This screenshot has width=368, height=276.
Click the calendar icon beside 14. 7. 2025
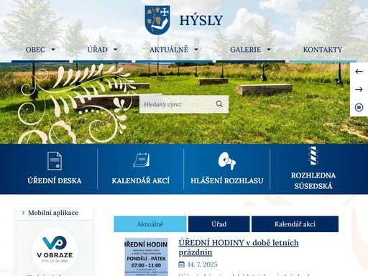pos(182,264)
